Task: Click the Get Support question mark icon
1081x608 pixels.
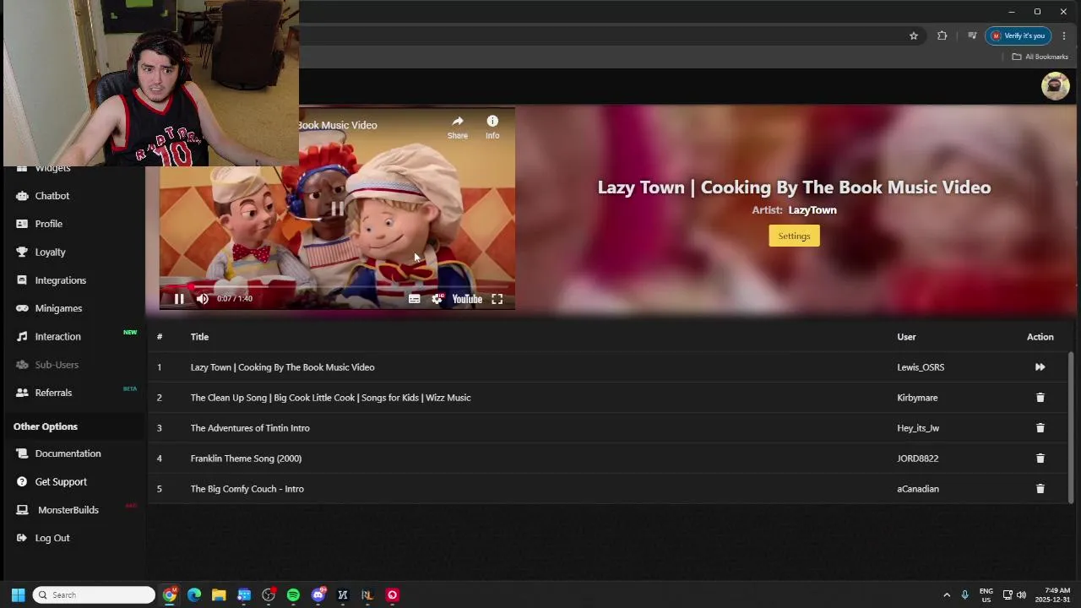Action: tap(22, 481)
